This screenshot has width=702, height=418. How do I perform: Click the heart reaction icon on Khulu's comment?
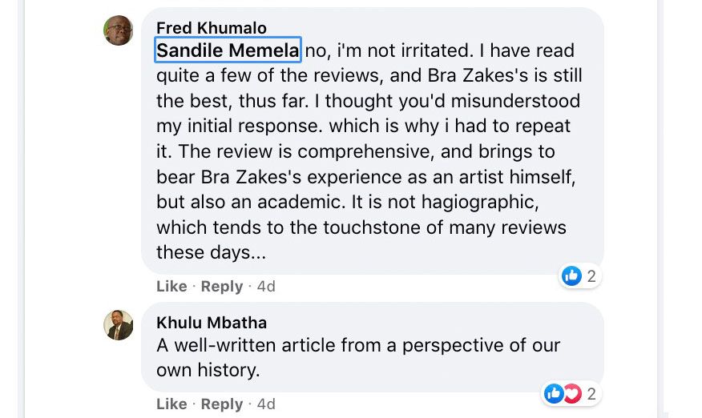[571, 393]
